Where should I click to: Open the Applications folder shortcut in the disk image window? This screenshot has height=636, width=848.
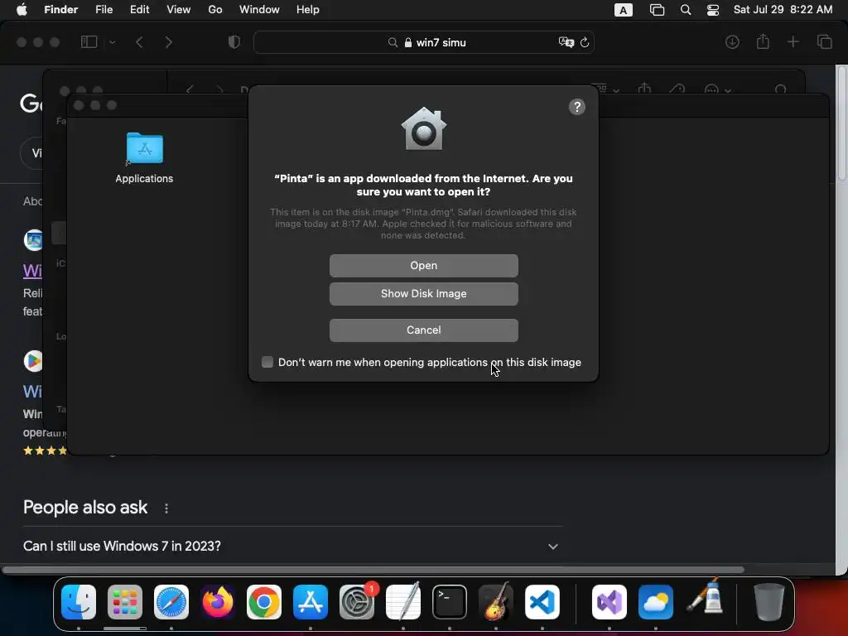pyautogui.click(x=144, y=158)
